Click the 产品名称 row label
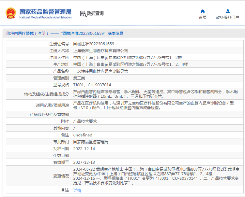The width and height of the screenshot is (245, 197). [x=61, y=71]
